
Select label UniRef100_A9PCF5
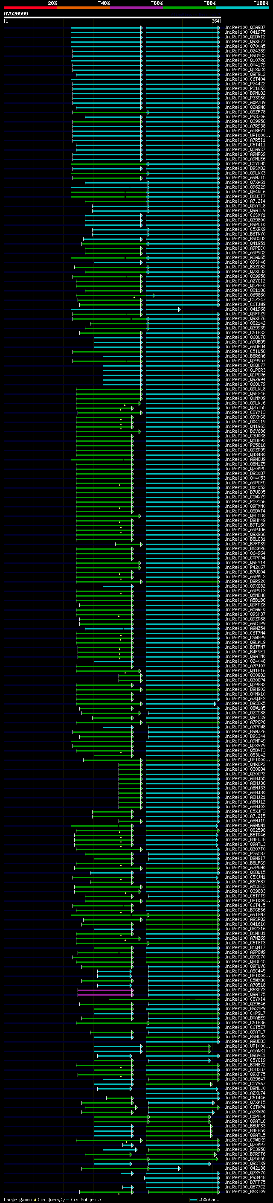245,483
